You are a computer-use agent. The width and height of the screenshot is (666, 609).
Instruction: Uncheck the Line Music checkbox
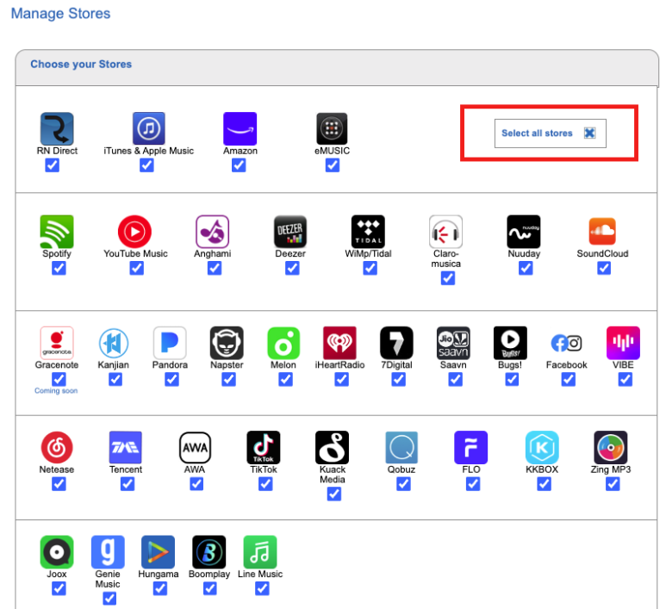pos(262,588)
